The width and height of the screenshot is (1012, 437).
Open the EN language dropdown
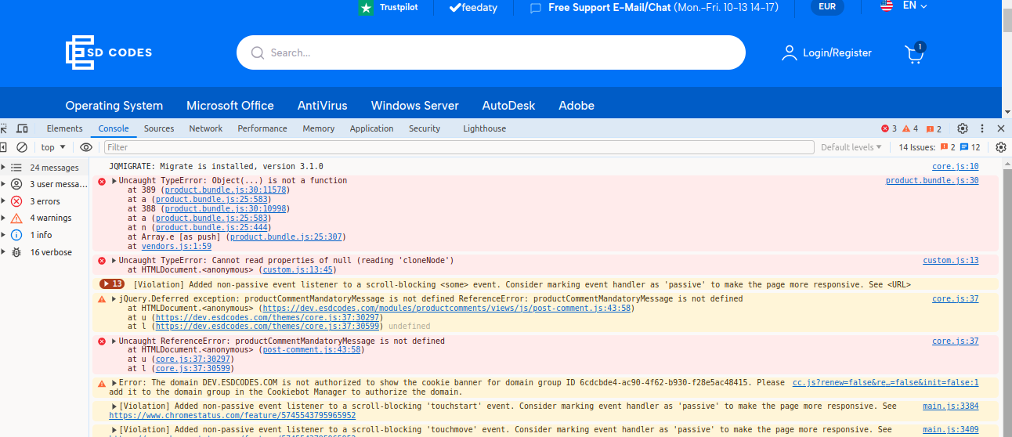pos(904,5)
